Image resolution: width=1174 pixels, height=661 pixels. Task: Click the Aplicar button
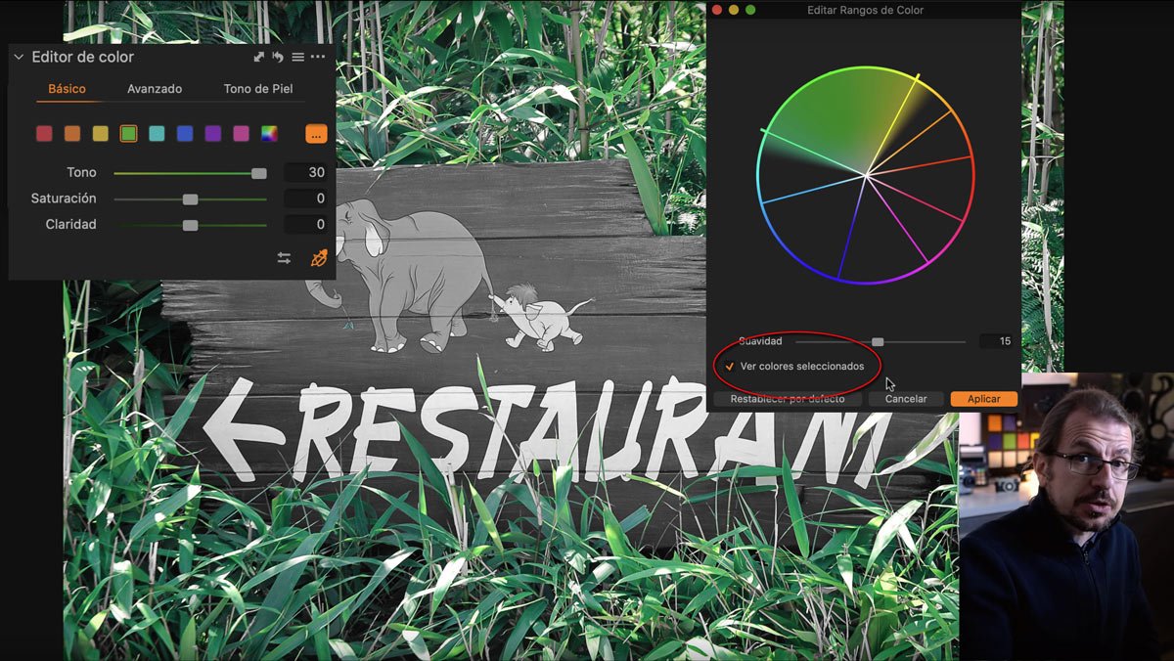pos(983,399)
